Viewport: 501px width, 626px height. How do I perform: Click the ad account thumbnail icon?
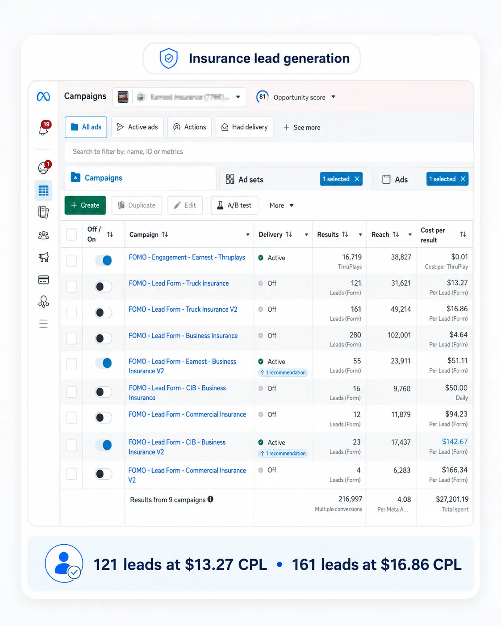(123, 97)
